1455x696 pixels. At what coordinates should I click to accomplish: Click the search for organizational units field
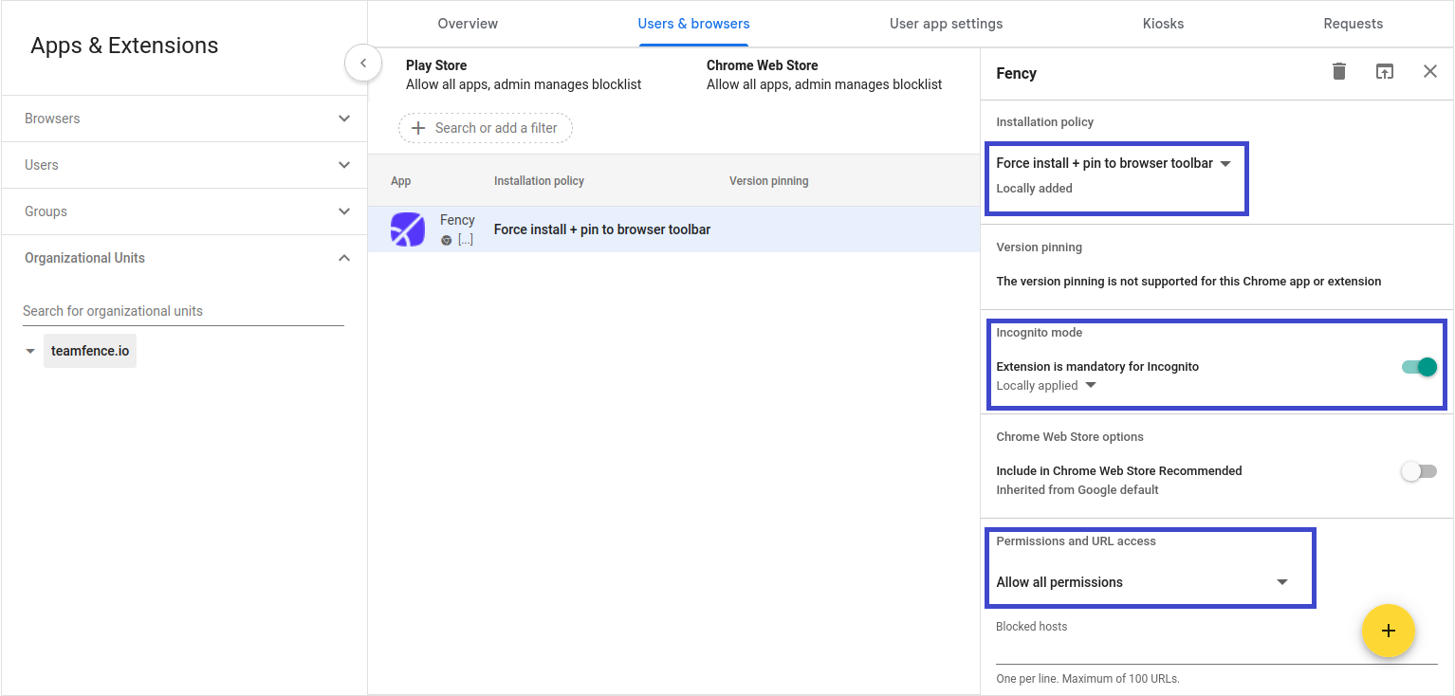[x=183, y=310]
